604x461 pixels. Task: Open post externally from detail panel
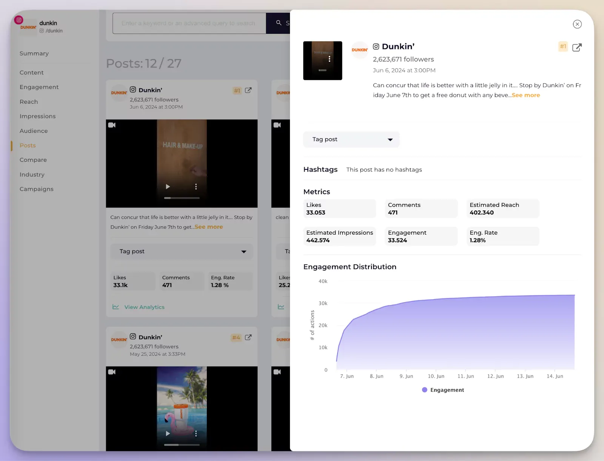pos(577,47)
